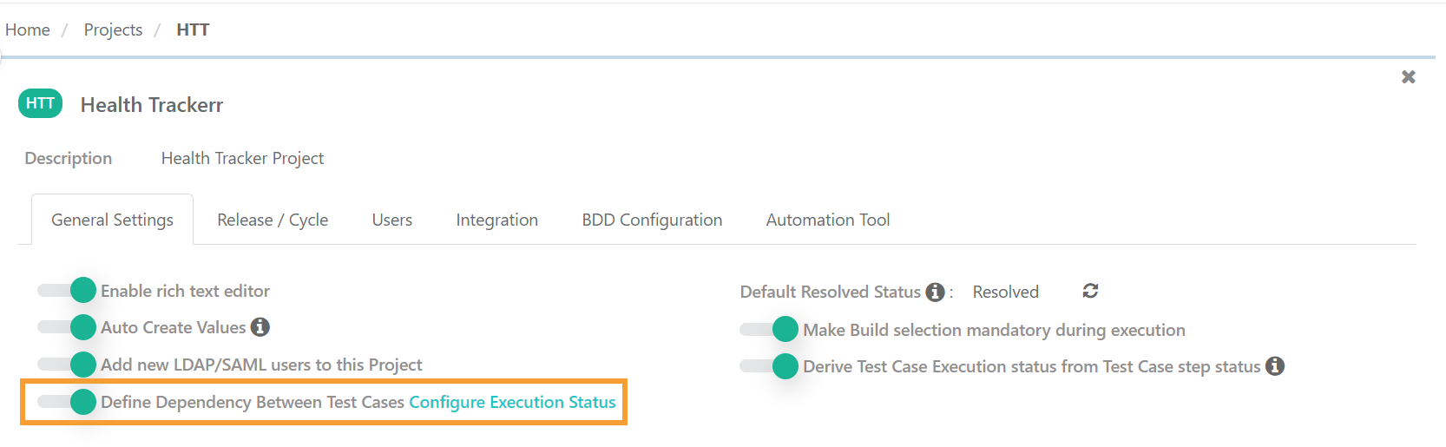
Task: Toggle Define Dependency Between Test Cases switch
Action: [x=67, y=402]
